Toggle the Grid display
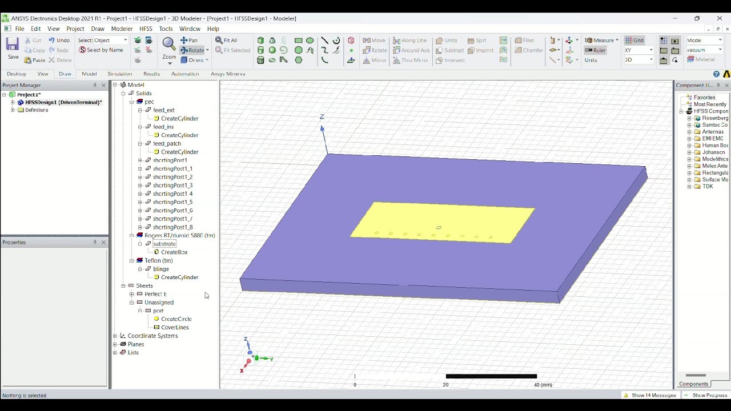The width and height of the screenshot is (731, 411). point(634,40)
